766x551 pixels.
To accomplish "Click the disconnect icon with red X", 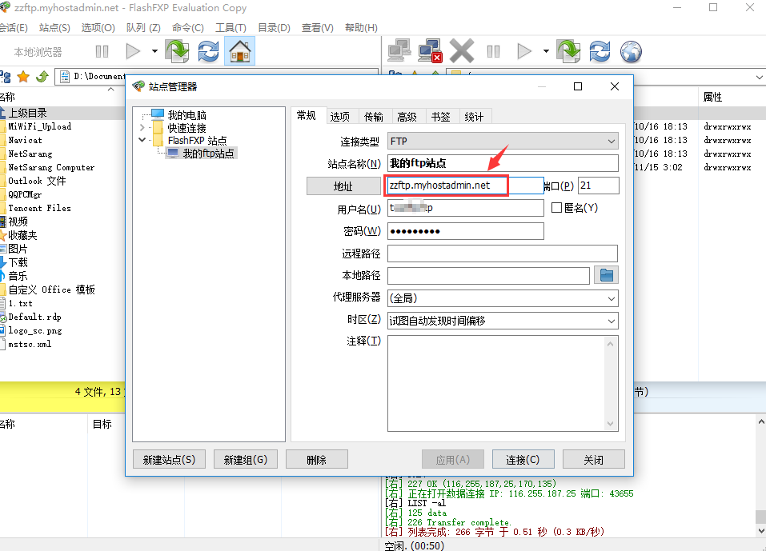I will pos(430,52).
